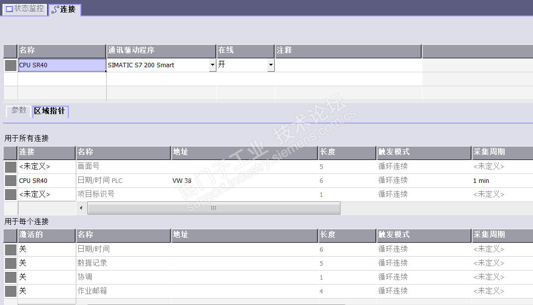This screenshot has height=305, width=533.
Task: Click the CPU SR40 connection cell in area pointers
Action: click(47, 180)
